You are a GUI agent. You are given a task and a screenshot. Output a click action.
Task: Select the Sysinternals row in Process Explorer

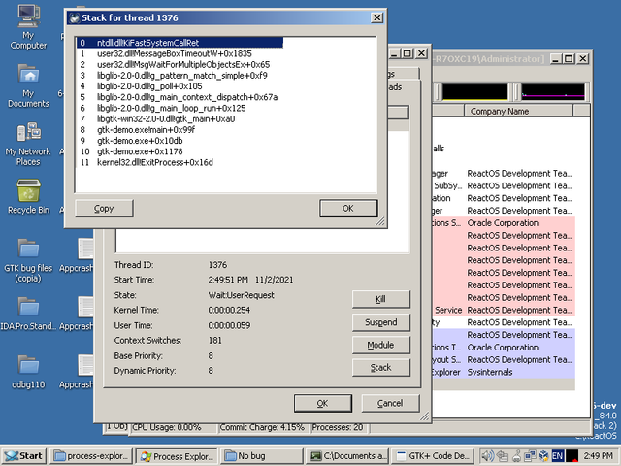point(503,372)
